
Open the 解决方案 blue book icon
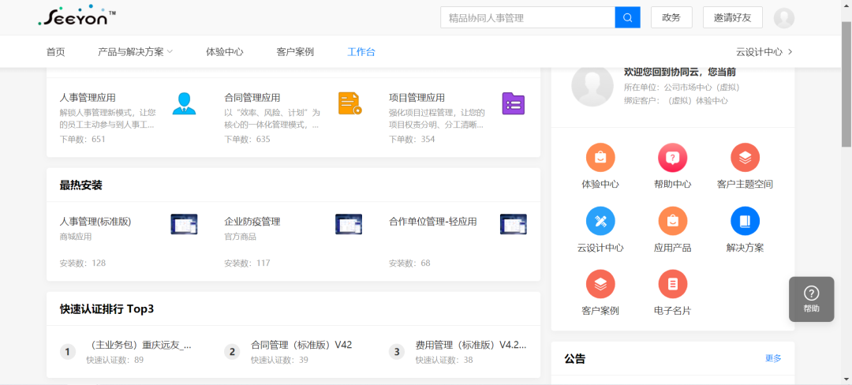point(745,221)
